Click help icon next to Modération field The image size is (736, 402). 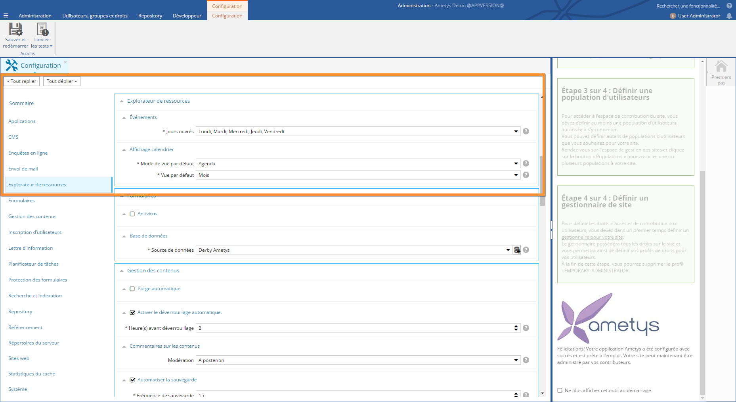pos(526,360)
